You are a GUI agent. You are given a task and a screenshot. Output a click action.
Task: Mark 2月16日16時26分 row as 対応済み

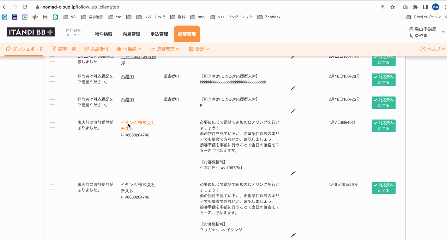384,80
